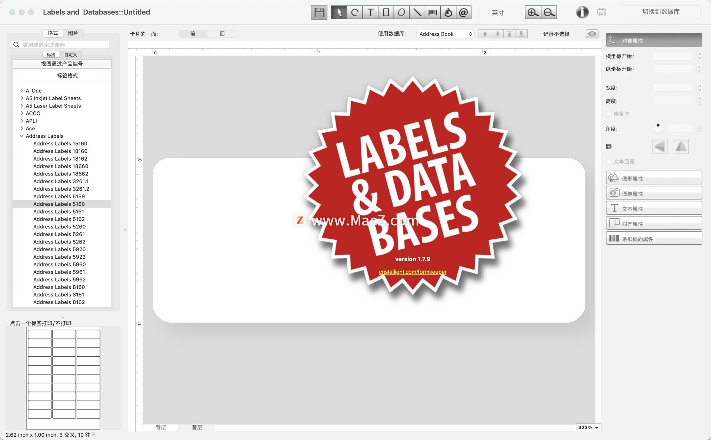Expand A5 Laser Label Sheets
Screen dimensions: 711x440
[x=22, y=106]
